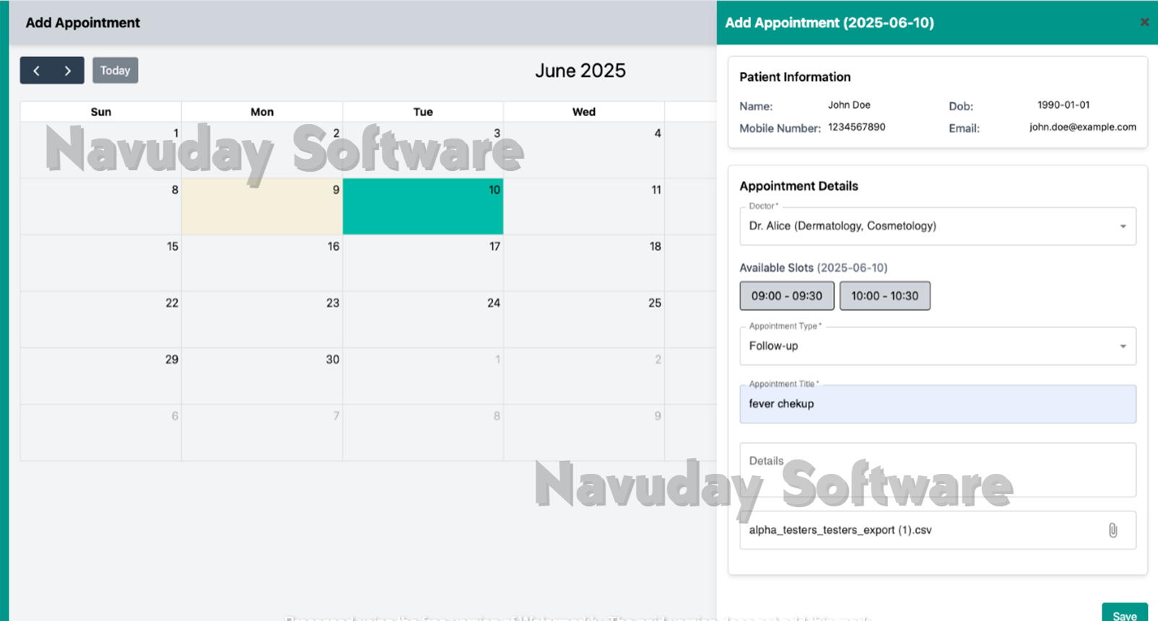Expand the Appointment Type dropdown

pos(938,346)
